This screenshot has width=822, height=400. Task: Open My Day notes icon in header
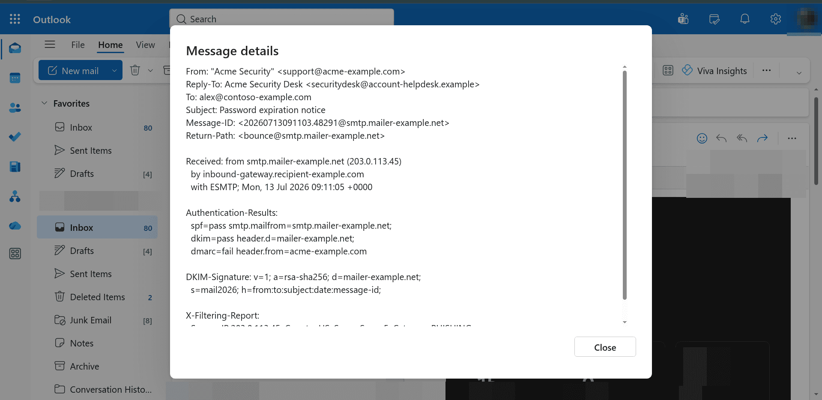tap(714, 19)
